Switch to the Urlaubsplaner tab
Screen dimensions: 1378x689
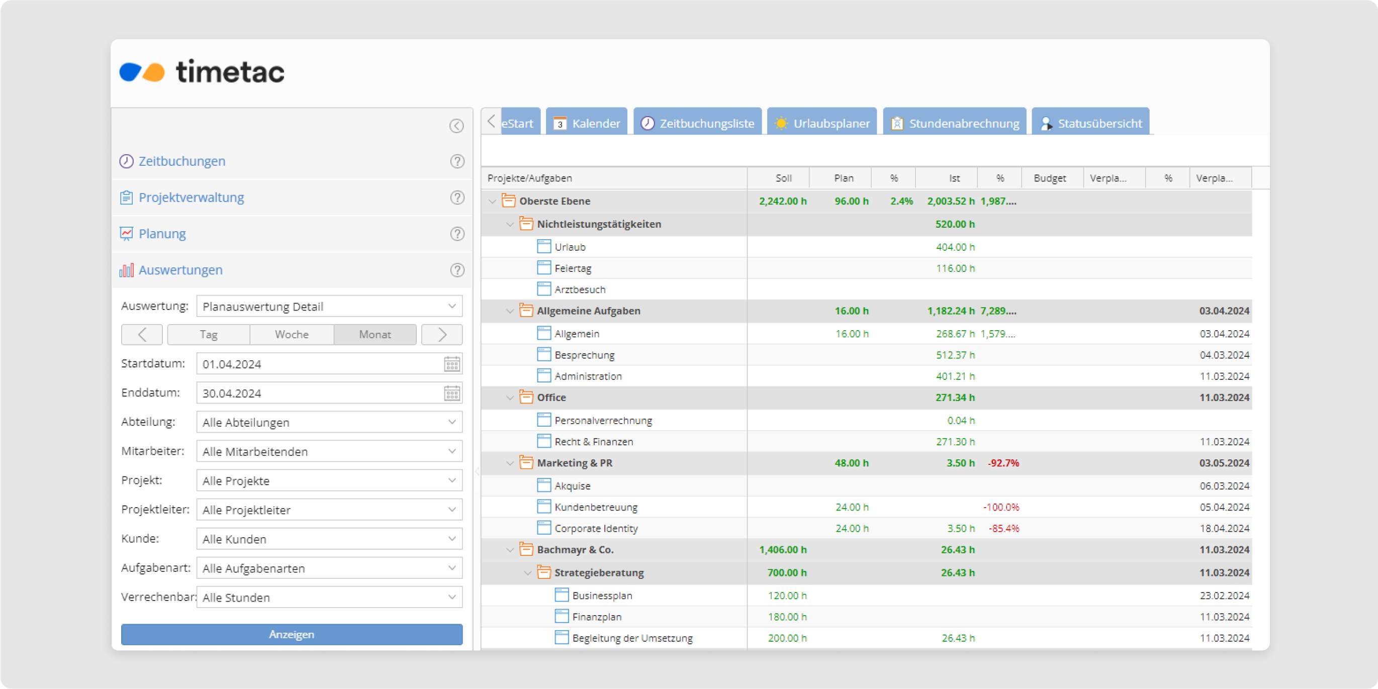(821, 123)
